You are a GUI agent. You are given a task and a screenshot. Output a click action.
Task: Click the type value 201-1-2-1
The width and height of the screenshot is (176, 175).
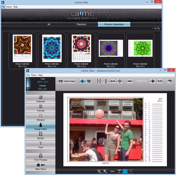click(43, 82)
